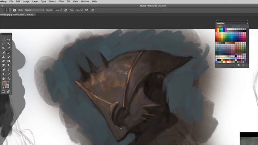Viewport: 258px width, 145px height.
Task: Select the Type tool
Action: click(9, 70)
